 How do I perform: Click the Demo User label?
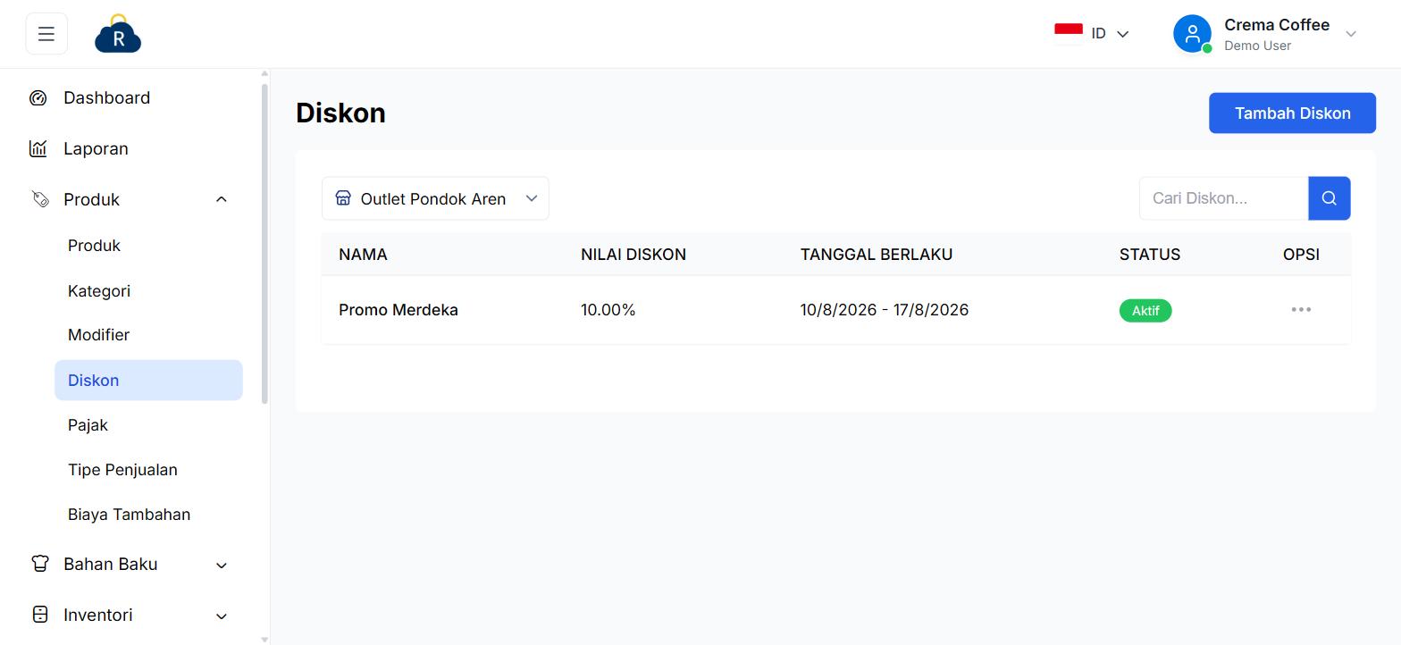point(1257,46)
